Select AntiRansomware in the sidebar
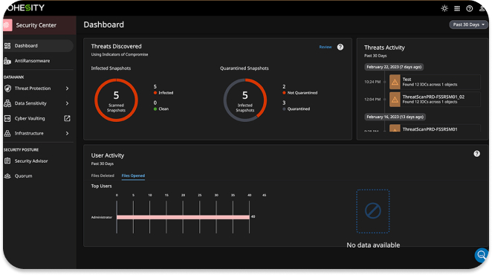 [x=39, y=61]
